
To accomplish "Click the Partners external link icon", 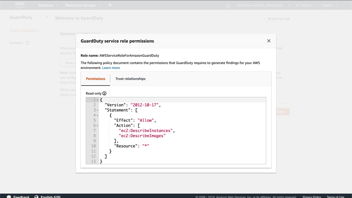I will coord(27,43).
